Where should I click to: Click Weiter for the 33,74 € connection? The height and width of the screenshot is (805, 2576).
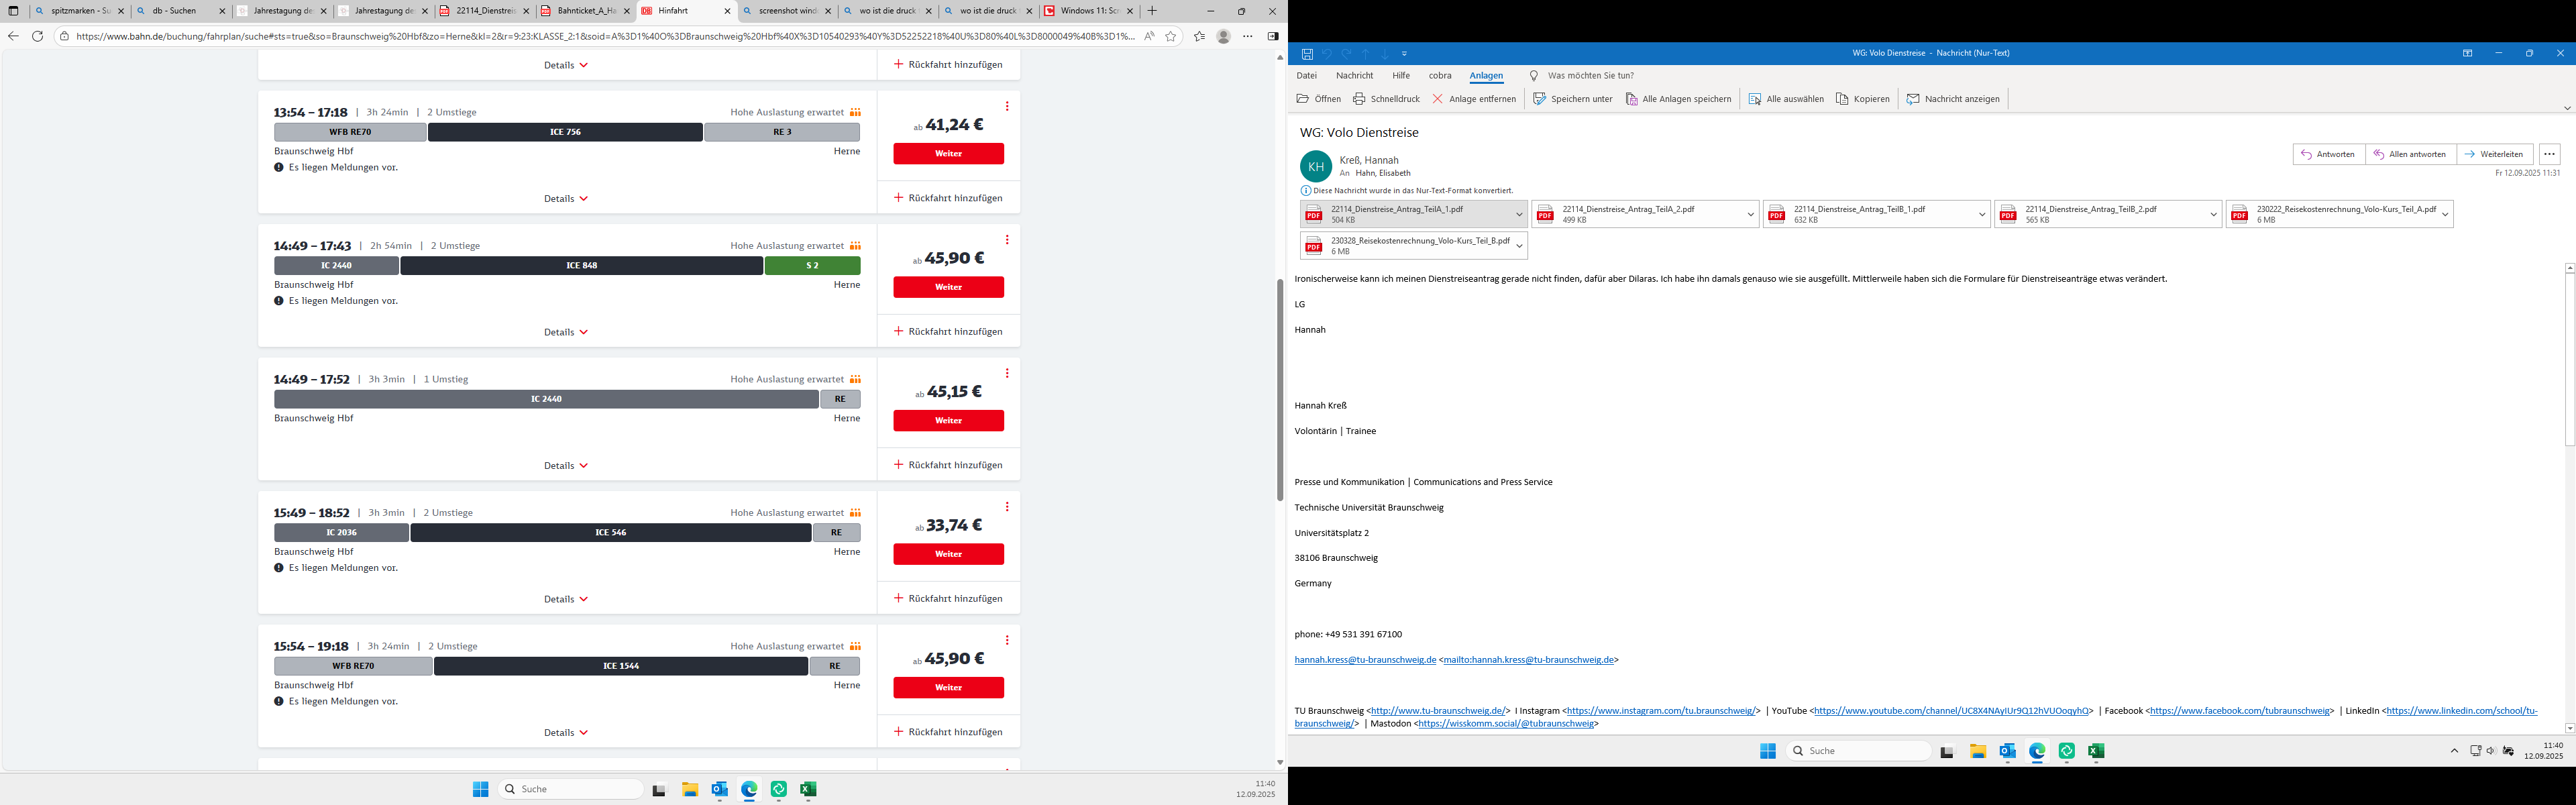click(948, 554)
